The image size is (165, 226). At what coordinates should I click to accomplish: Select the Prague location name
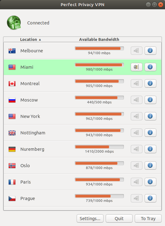[27, 199]
